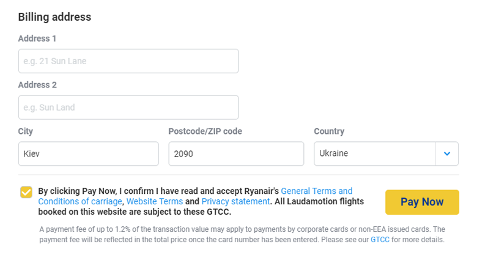Click the Billing address heading
Viewport: 477px width, 255px height.
coord(54,17)
